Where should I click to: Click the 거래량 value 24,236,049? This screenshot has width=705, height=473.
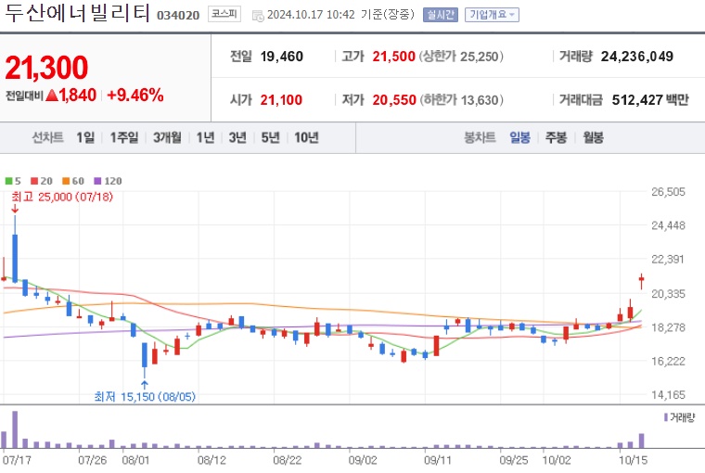(637, 57)
